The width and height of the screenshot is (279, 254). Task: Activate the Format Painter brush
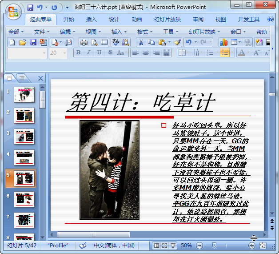(x=177, y=42)
